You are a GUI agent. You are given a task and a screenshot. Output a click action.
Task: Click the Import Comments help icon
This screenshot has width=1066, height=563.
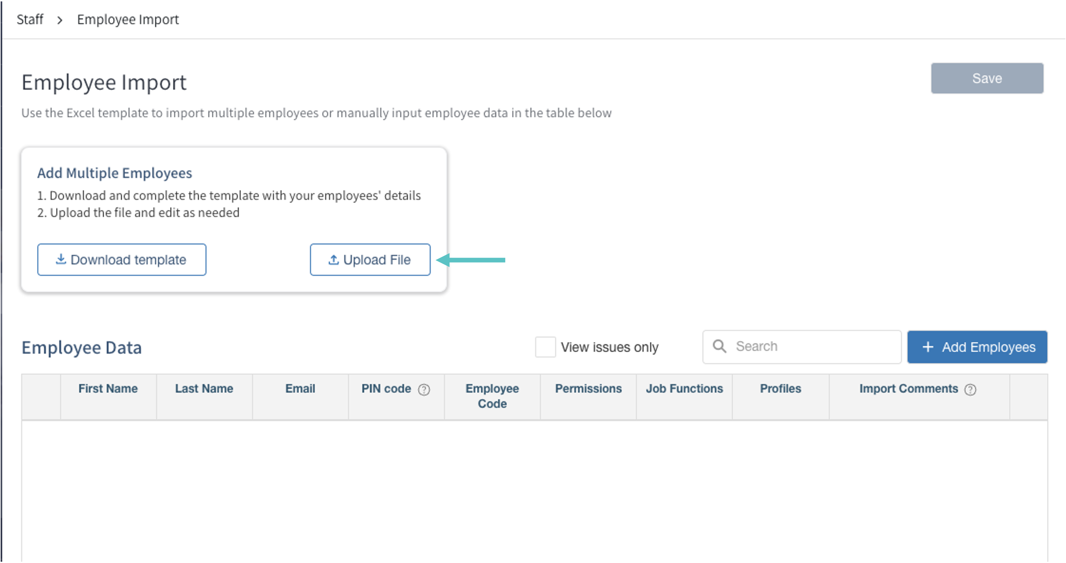970,390
